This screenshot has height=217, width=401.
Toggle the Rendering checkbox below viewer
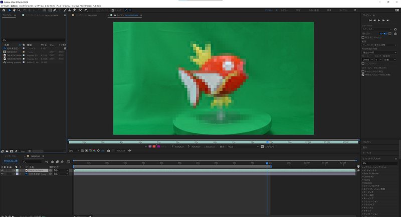[x=262, y=146]
